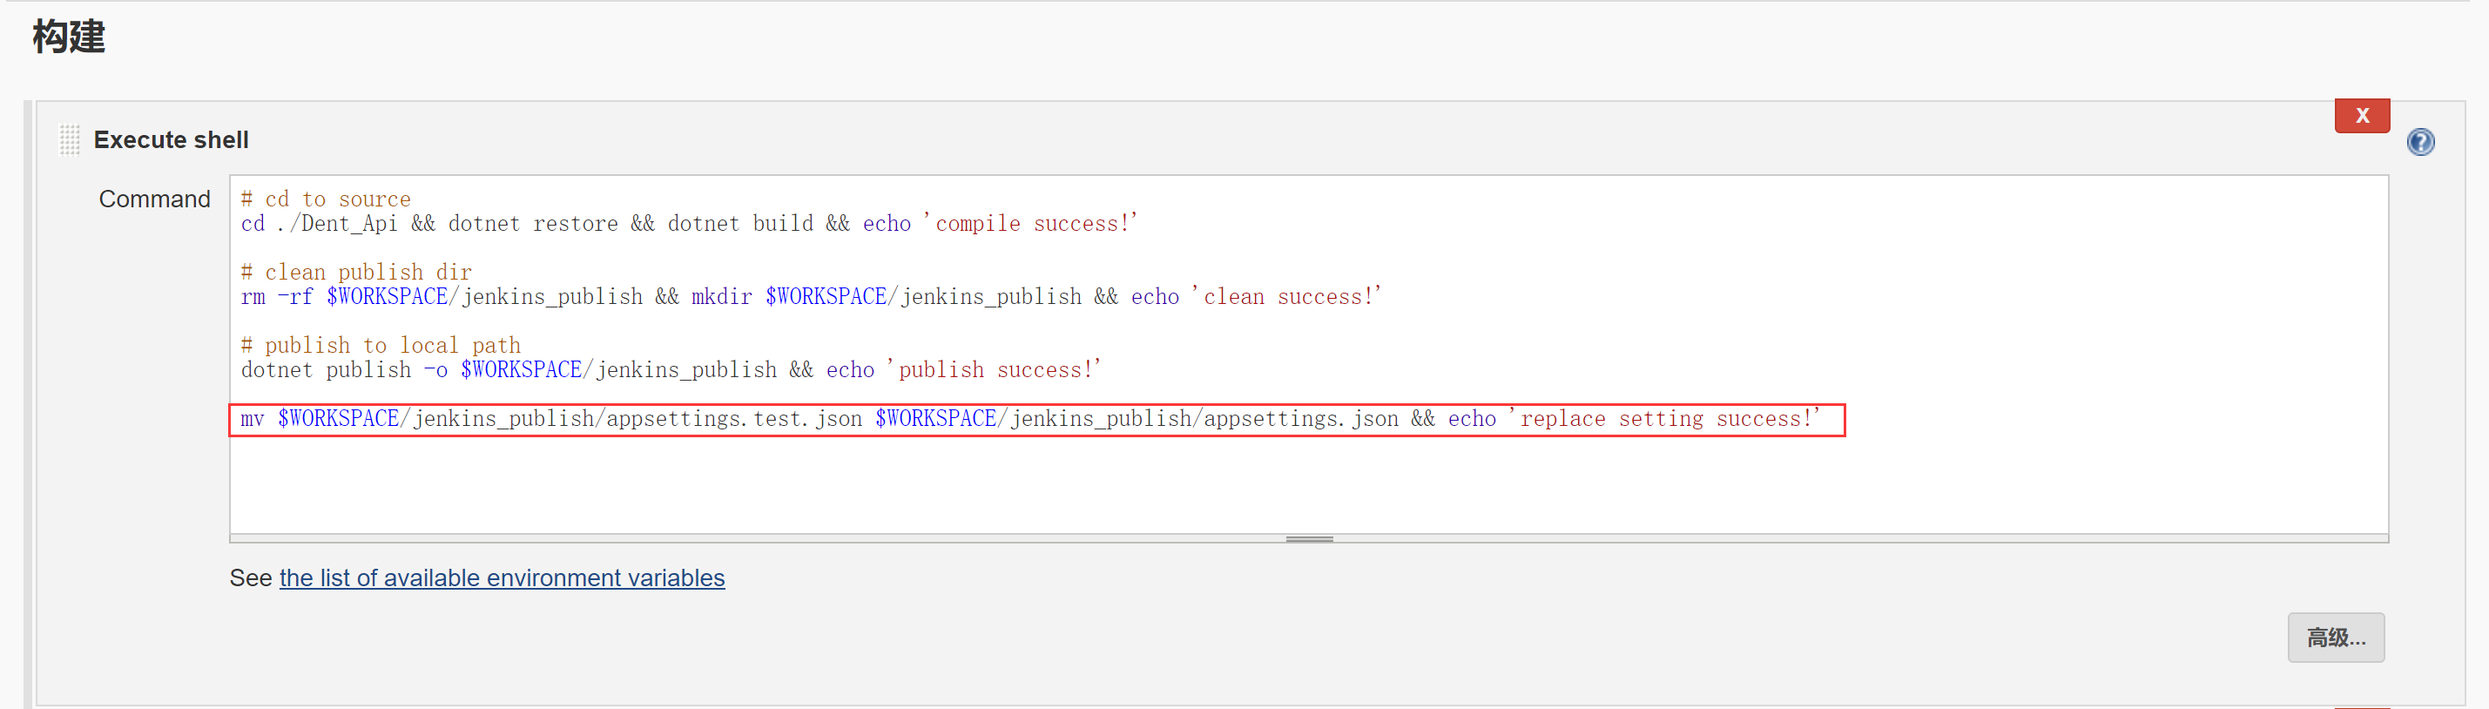Screen dimensions: 2489x709
Task: Click the 'Command' field label
Action: [x=155, y=199]
